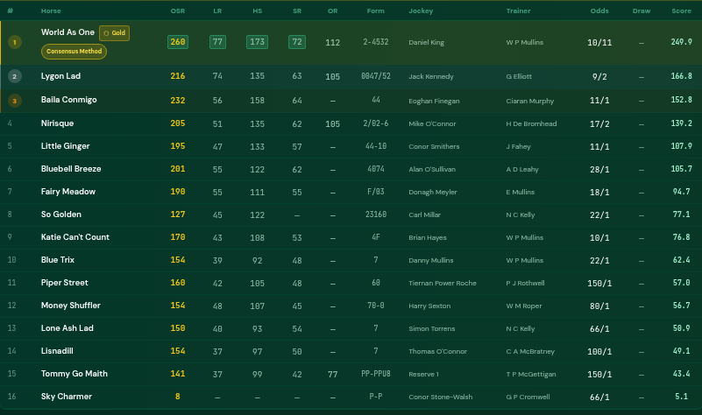702x415 pixels.
Task: Sort by the OSR column header
Action: pyautogui.click(x=178, y=11)
